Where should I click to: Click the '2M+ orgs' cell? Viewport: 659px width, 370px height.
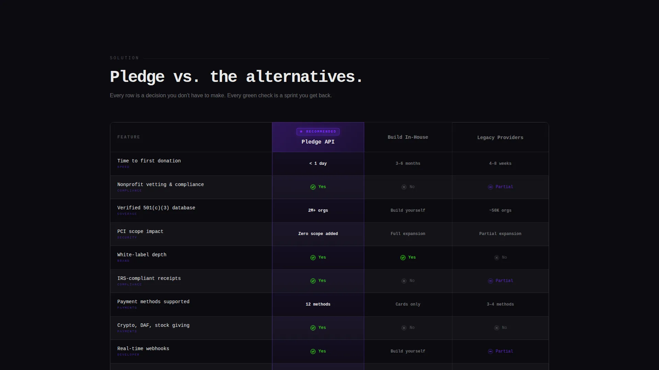[x=318, y=211]
